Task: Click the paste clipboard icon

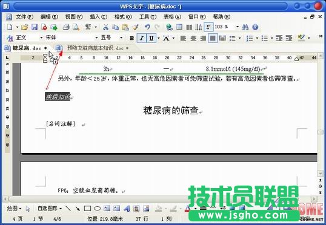Action: pos(125,27)
